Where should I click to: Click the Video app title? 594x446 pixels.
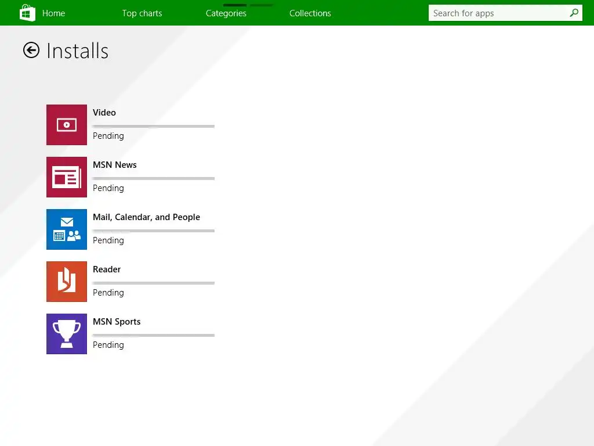[104, 113]
